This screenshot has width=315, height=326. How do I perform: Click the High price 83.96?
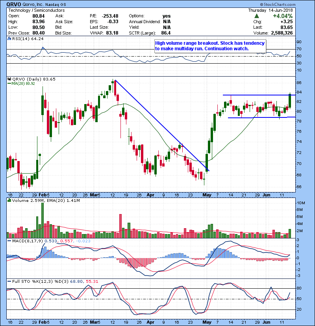click(38, 22)
